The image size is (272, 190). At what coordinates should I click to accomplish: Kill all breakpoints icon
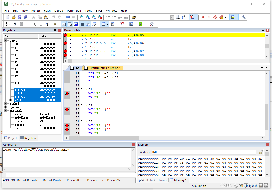click(x=221, y=17)
